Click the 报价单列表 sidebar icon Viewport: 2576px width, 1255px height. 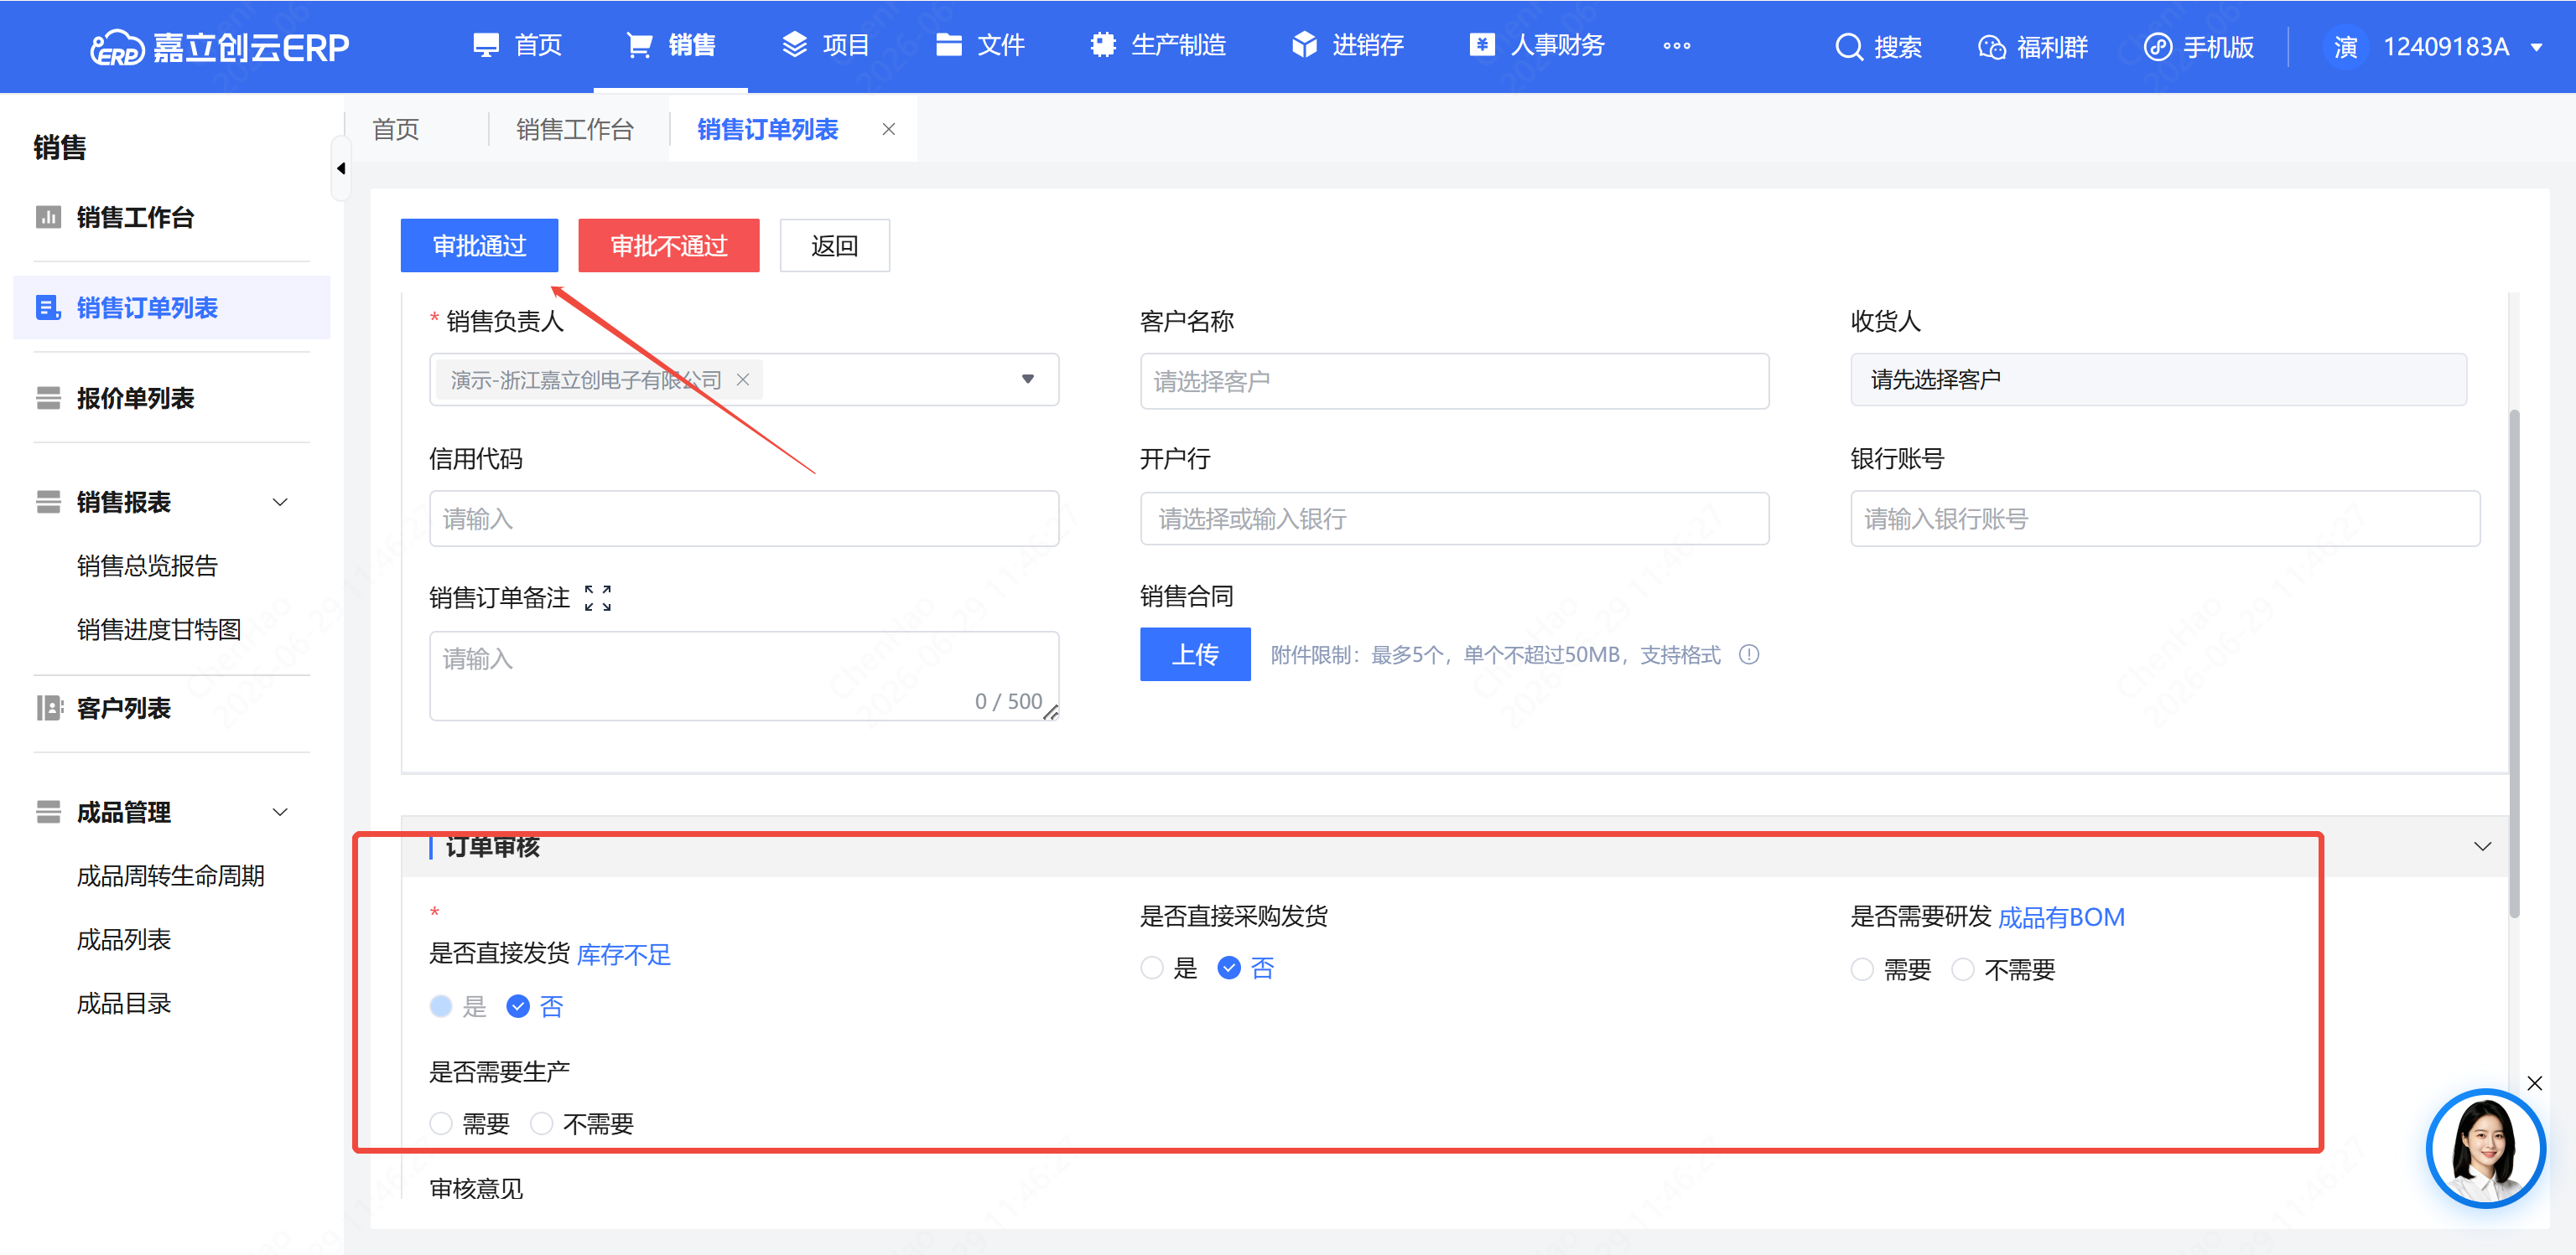pyautogui.click(x=48, y=398)
